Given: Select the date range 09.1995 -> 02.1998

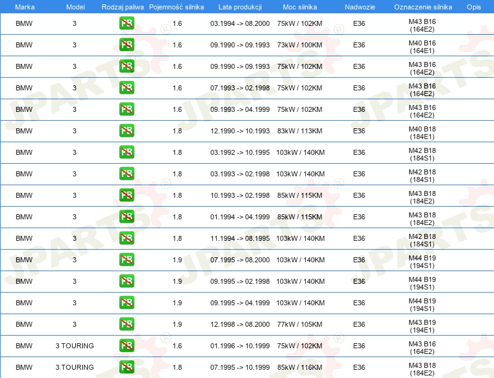Looking at the screenshot, I should point(240,281).
